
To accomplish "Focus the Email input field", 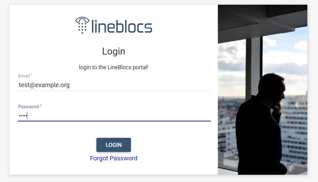I will click(x=114, y=85).
